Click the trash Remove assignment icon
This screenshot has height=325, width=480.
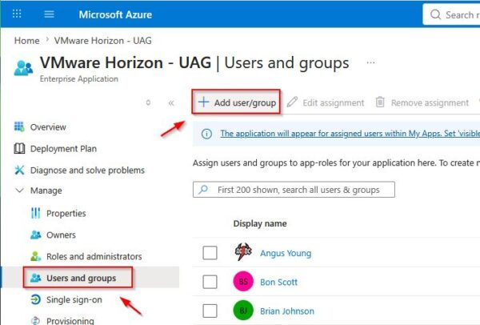pos(380,102)
